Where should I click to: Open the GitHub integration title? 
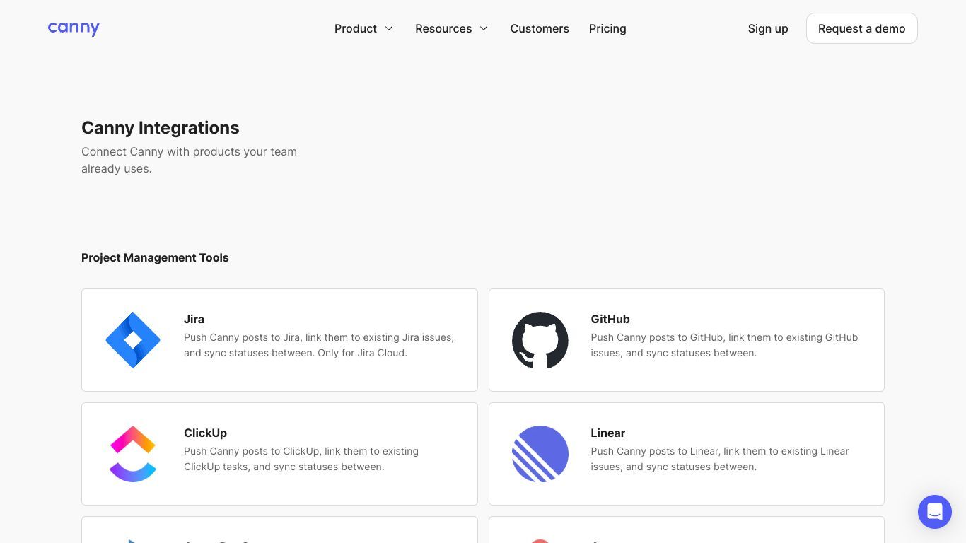coord(610,319)
